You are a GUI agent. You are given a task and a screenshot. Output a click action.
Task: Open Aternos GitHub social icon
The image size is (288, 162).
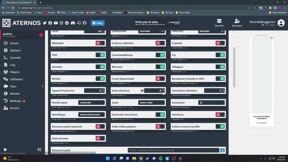[x=85, y=23]
